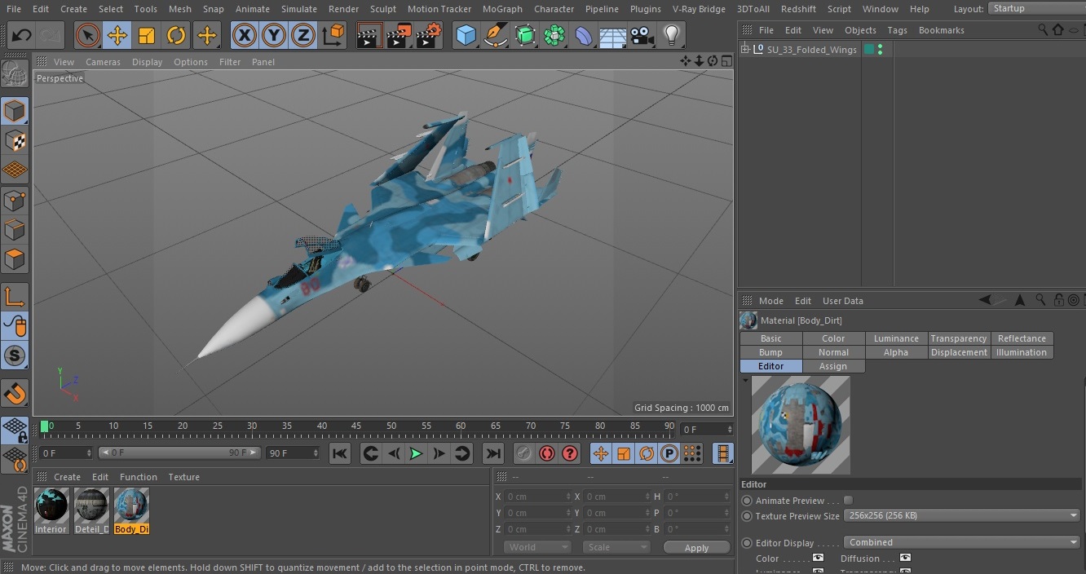This screenshot has height=574, width=1086.
Task: Select Model mode cube icon
Action: [x=15, y=111]
